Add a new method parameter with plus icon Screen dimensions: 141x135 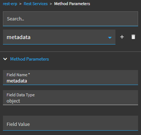click(122, 37)
